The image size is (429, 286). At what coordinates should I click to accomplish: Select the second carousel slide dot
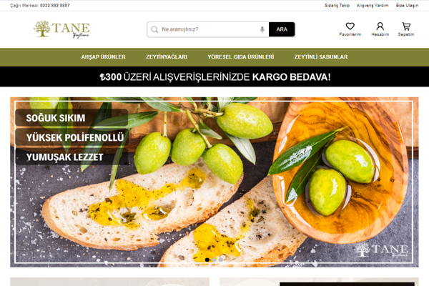pyautogui.click(x=214, y=260)
